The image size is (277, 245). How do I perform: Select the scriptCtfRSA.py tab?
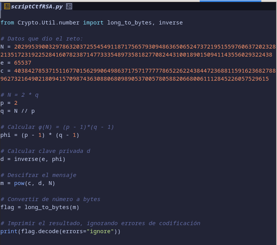37,6
